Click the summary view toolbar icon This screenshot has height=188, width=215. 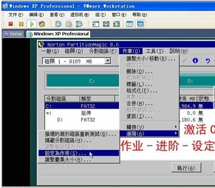[129, 24]
